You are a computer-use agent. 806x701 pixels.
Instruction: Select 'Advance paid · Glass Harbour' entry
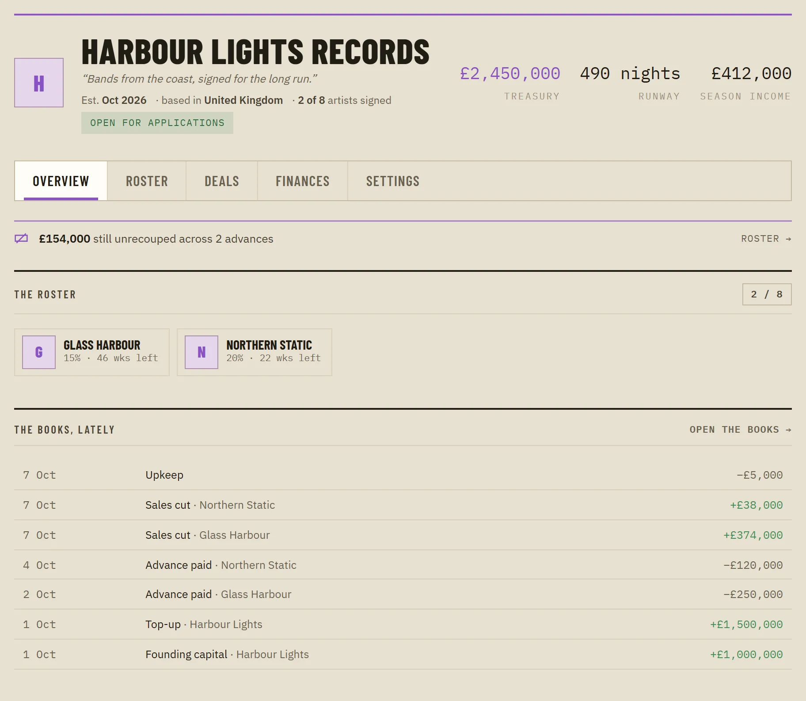(403, 594)
